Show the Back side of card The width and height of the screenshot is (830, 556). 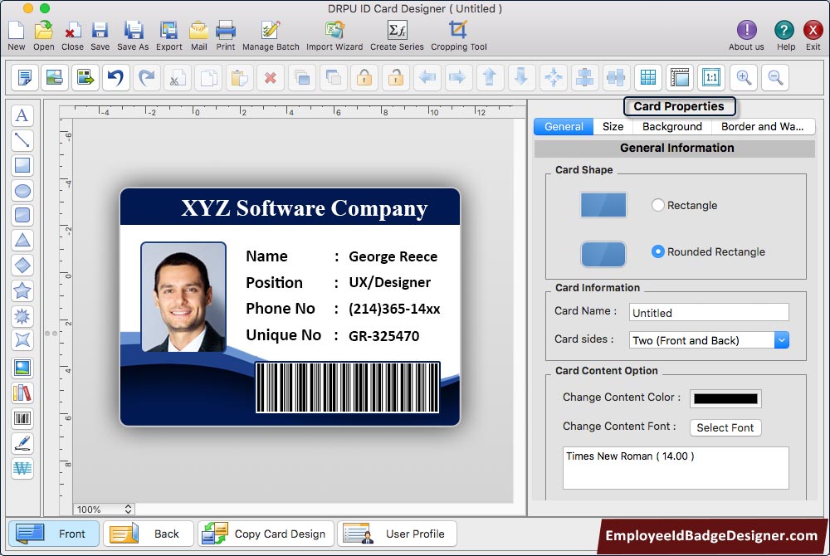(x=149, y=534)
